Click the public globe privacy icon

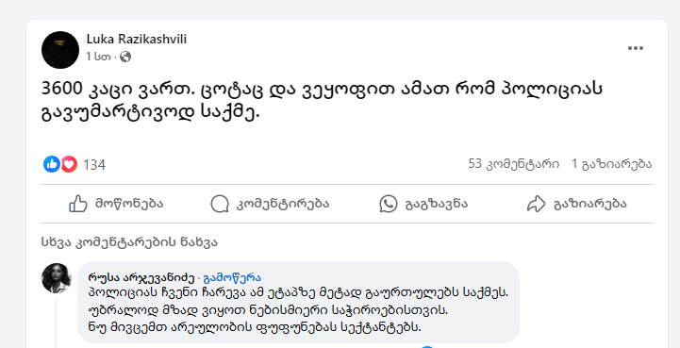[x=125, y=57]
